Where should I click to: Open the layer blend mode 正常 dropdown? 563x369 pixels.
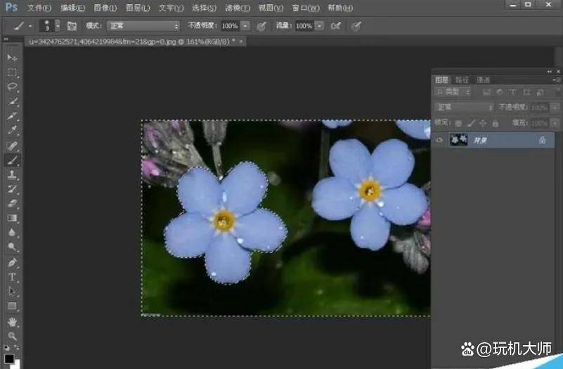coord(465,108)
